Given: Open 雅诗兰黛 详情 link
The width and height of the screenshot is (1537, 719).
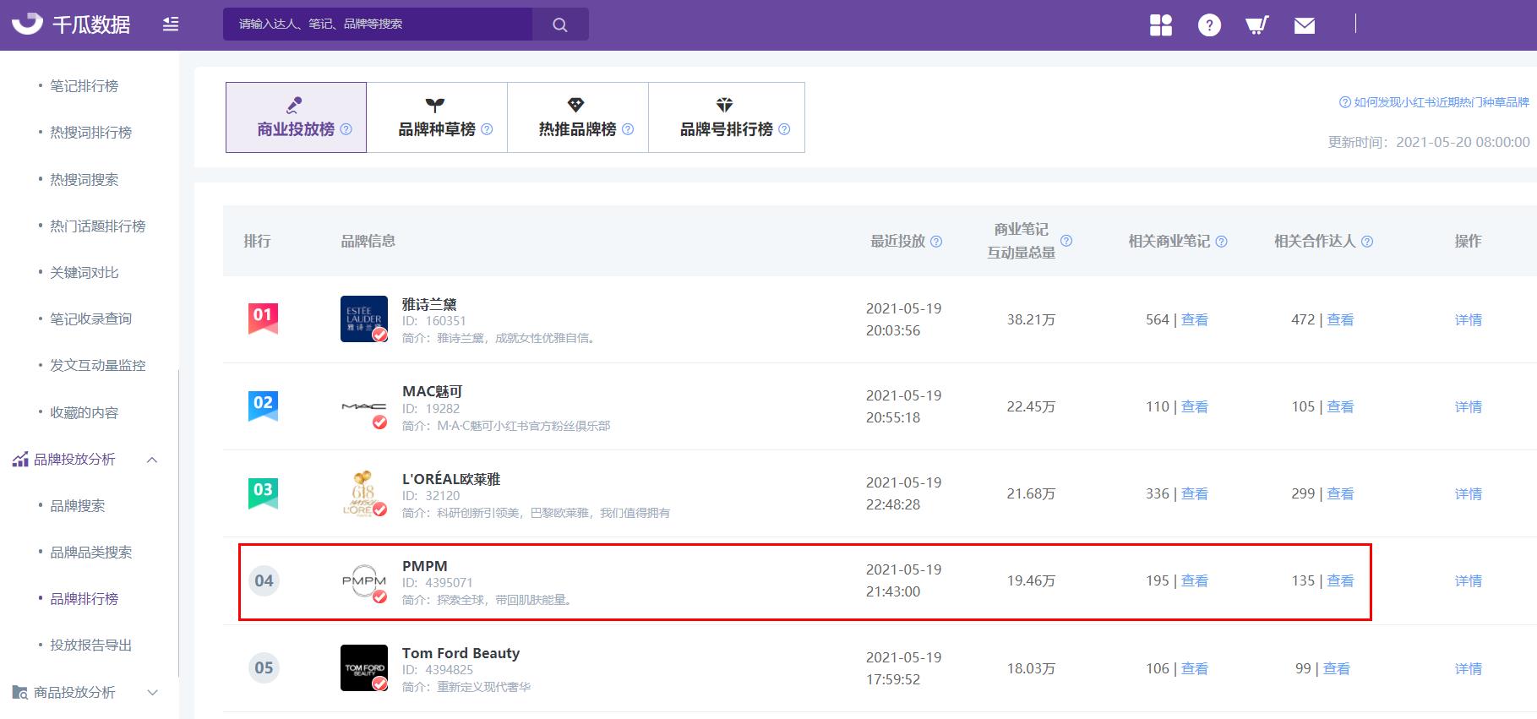Looking at the screenshot, I should coord(1469,319).
